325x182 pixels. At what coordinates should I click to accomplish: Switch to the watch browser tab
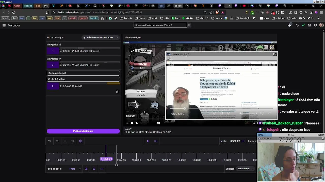tap(17, 6)
